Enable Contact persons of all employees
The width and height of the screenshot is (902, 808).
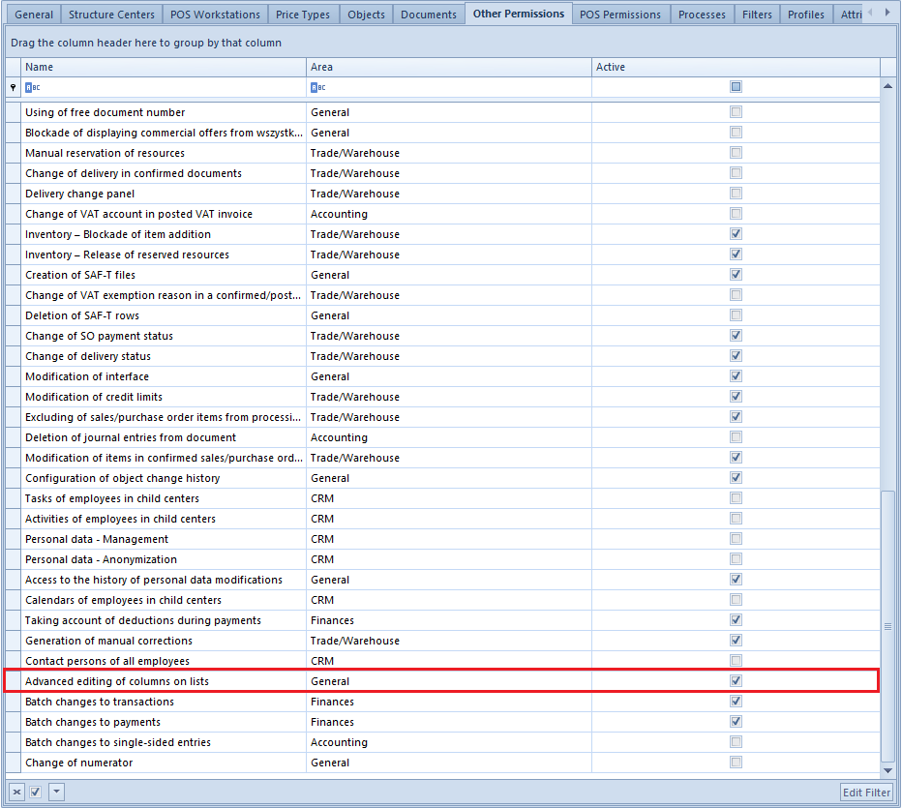point(736,661)
